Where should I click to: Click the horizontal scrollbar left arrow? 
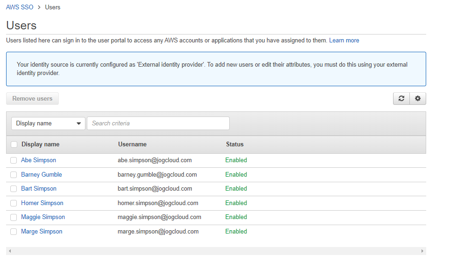pos(10,251)
